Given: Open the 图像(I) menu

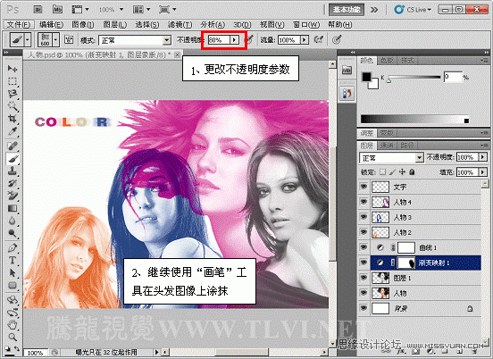Looking at the screenshot, I should (x=83, y=24).
